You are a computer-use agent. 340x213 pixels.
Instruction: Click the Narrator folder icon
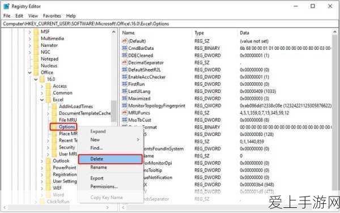coord(36,45)
